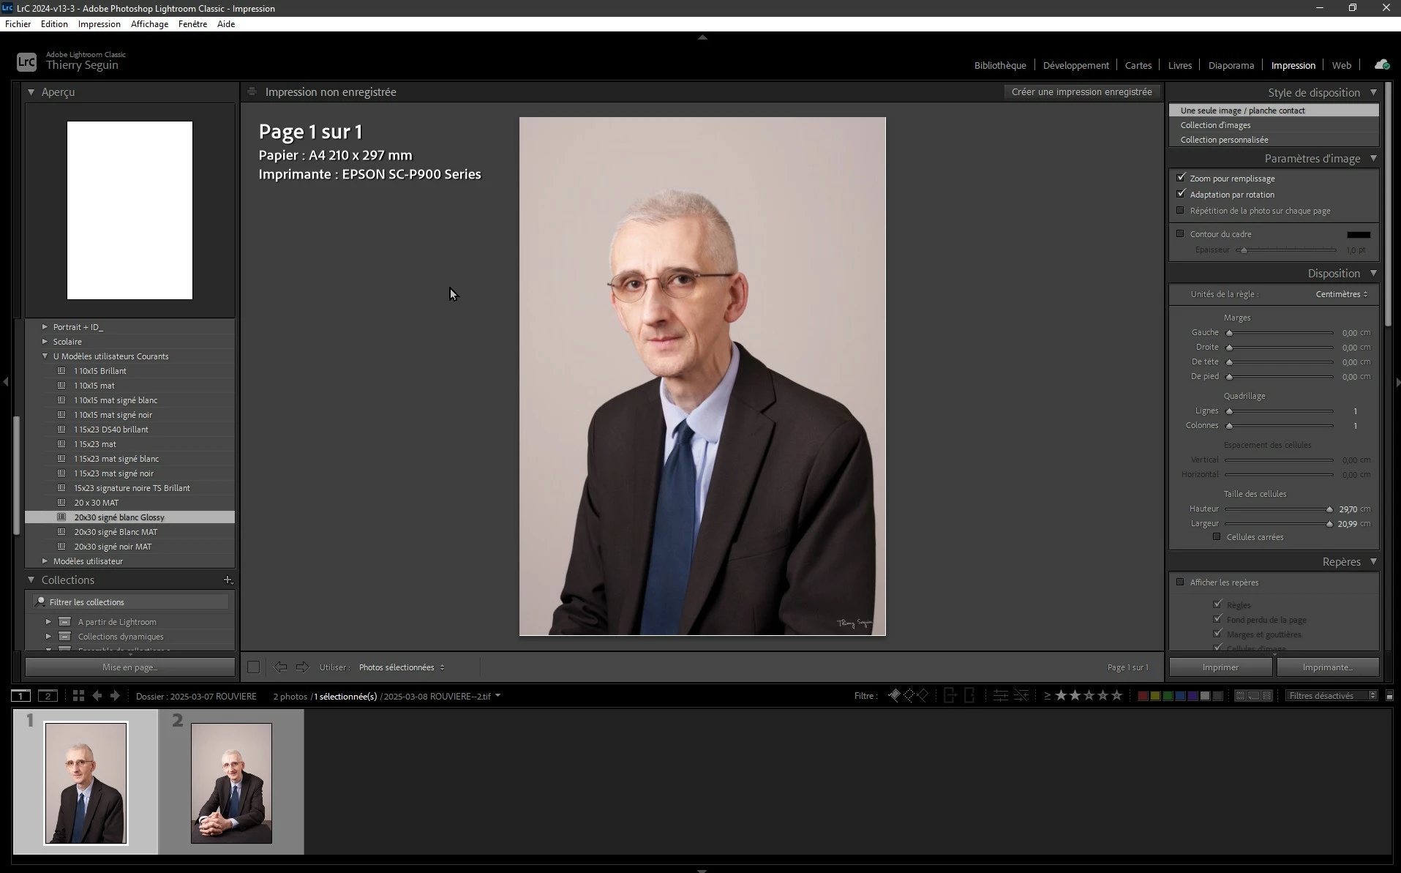Click the rating greater-or-equal symbol

(1047, 696)
